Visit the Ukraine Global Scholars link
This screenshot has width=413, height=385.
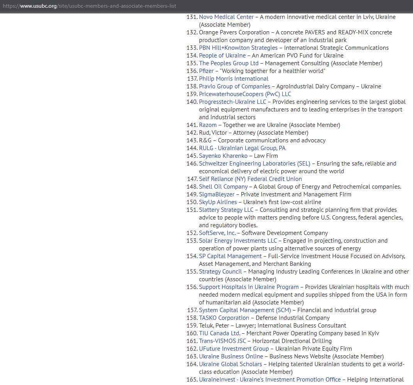(230, 364)
